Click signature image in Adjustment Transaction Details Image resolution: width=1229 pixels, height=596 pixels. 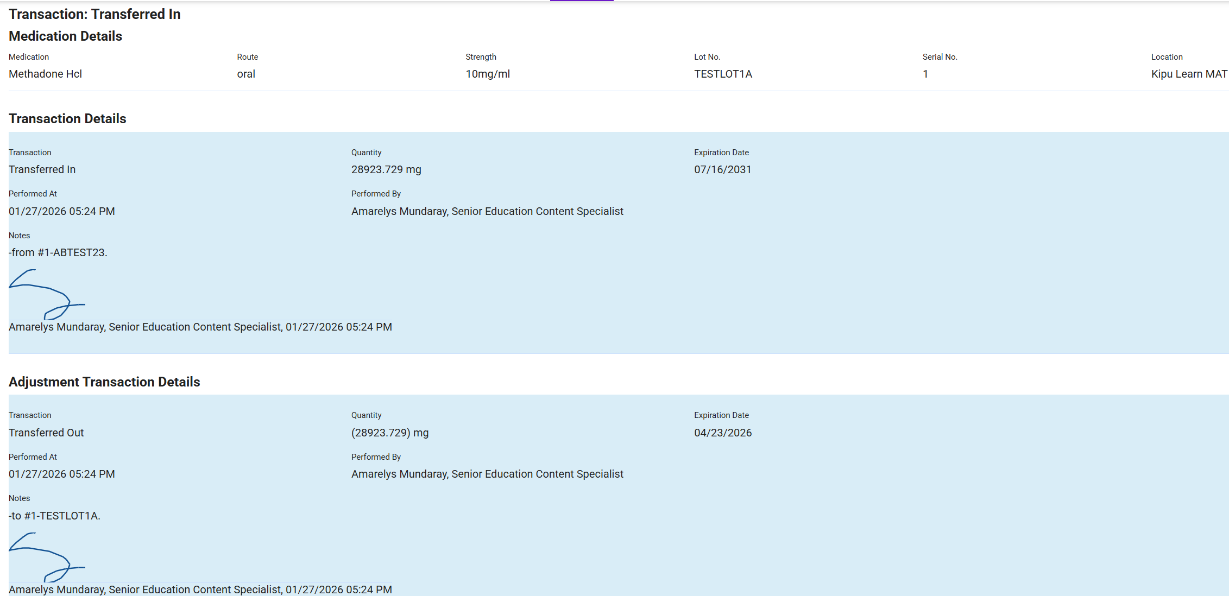[47, 557]
